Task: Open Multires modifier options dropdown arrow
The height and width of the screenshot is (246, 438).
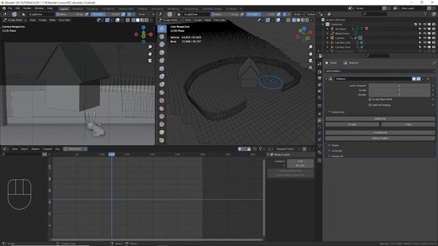Action: [x=423, y=79]
